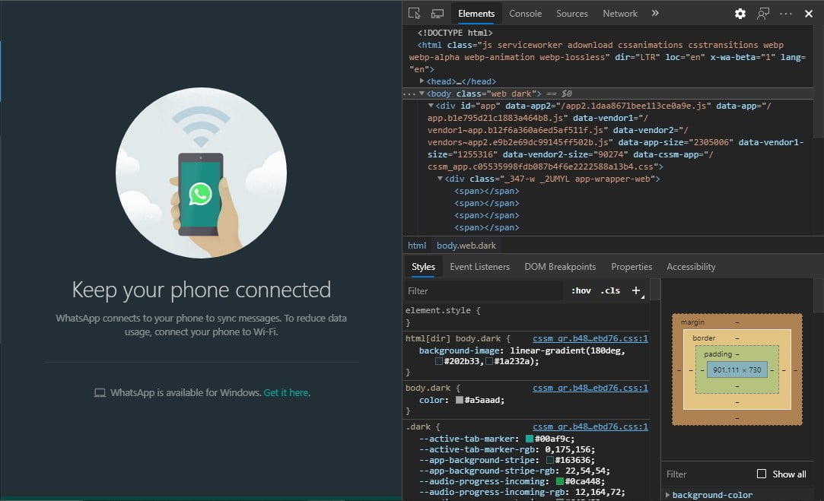Open the Event Listeners sub-tab
This screenshot has width=824, height=501.
point(479,267)
